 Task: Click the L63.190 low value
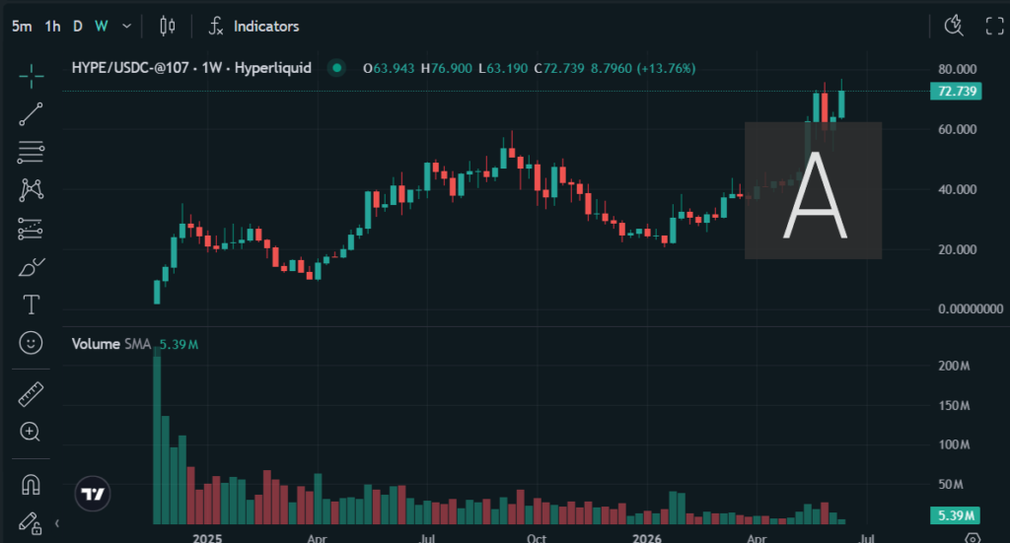point(503,68)
